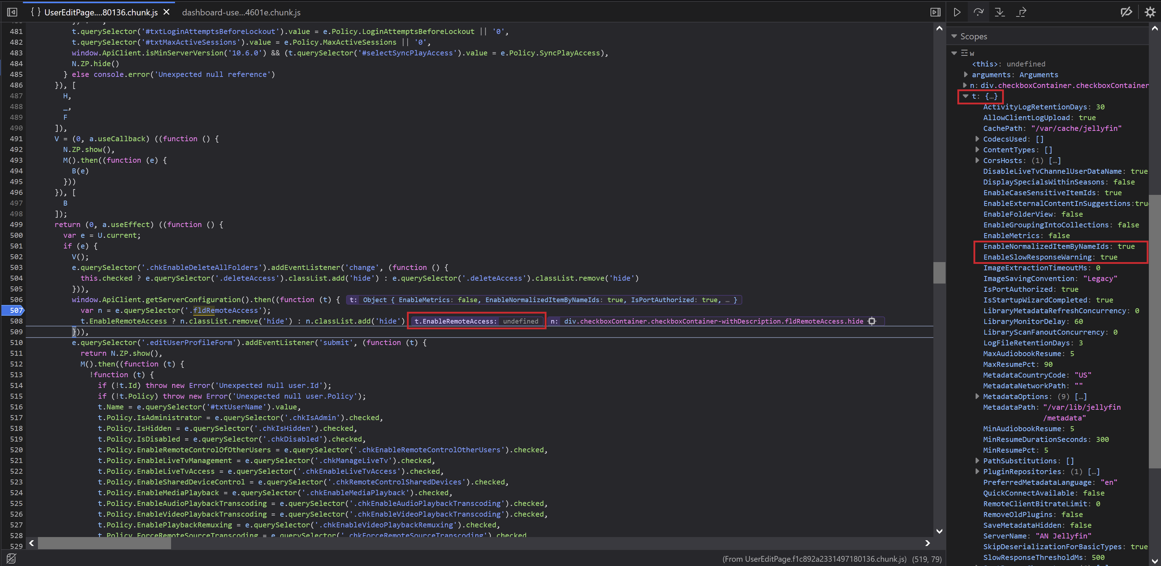
Task: Close the UserEditPage chunk.js tab
Action: (x=166, y=12)
